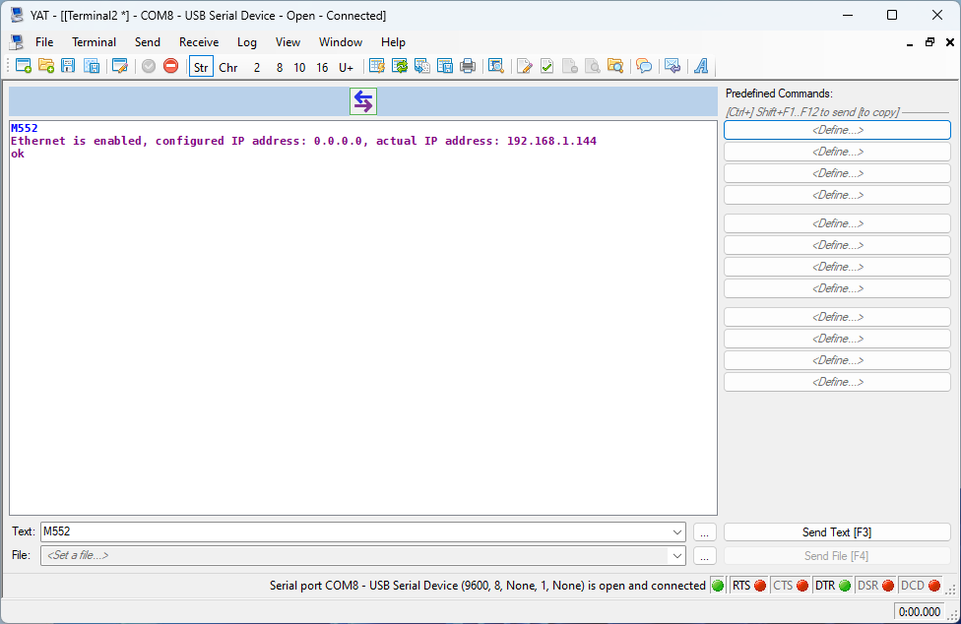Save the workspace toolbar icon
Image resolution: width=961 pixels, height=624 pixels.
click(x=92, y=66)
